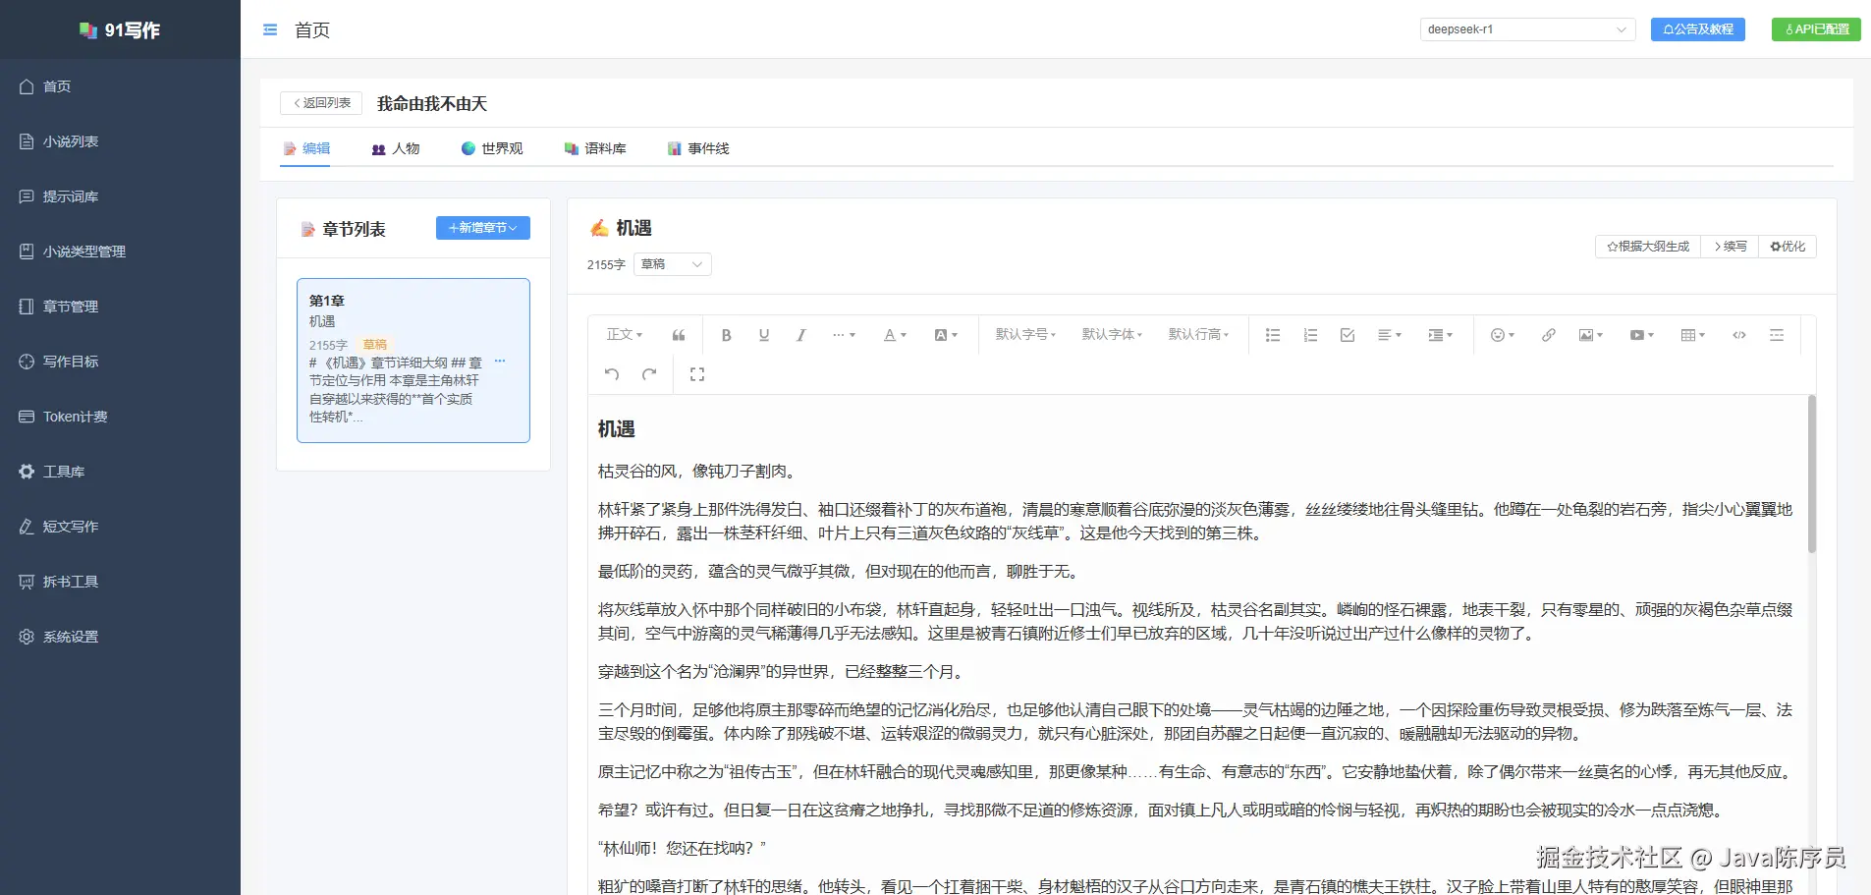Redo the last edit

click(649, 374)
